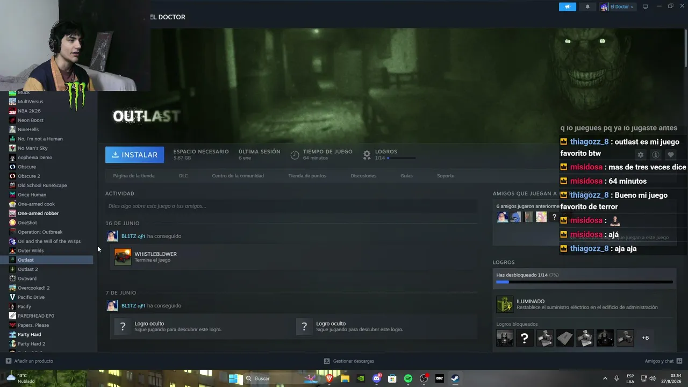Image resolution: width=688 pixels, height=387 pixels.
Task: Open the Tienda de puntos tab
Action: [307, 176]
